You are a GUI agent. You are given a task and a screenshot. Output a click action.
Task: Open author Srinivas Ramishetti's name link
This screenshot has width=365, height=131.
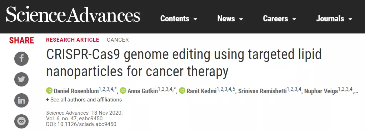[262, 91]
